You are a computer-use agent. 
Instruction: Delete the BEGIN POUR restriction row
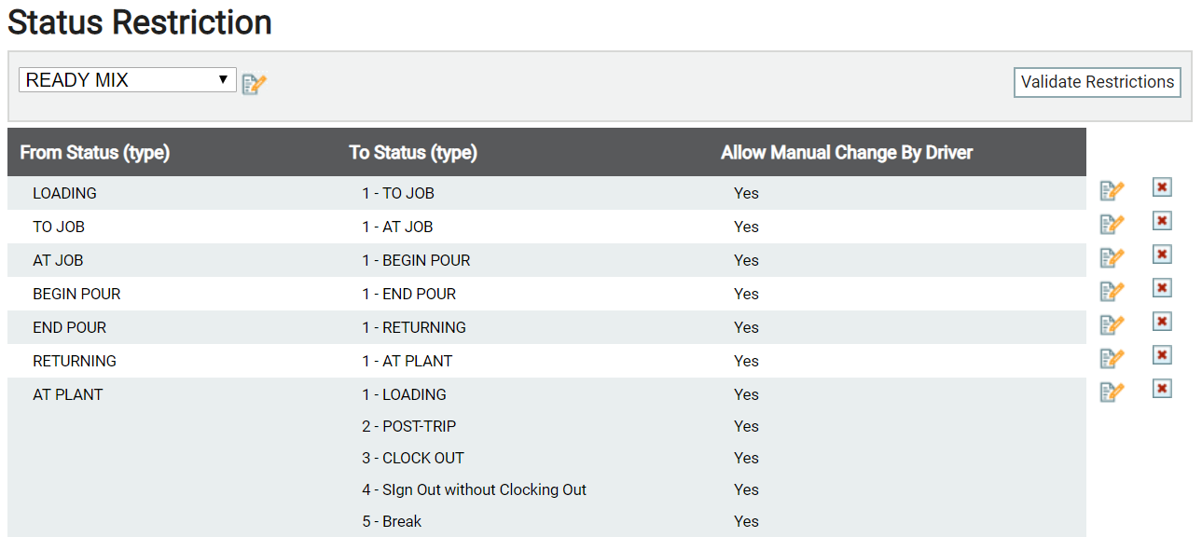point(1162,288)
